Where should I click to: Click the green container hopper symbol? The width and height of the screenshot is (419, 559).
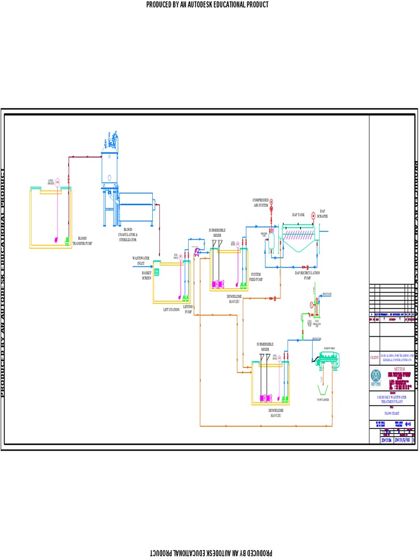point(323,389)
